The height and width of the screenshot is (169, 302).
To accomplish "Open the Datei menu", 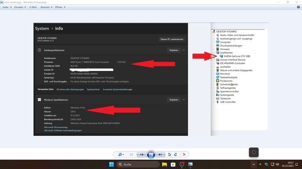I will [x=7, y=7].
